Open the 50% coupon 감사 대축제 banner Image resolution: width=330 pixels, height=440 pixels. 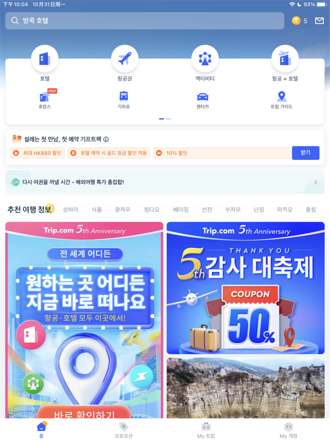tap(245, 288)
